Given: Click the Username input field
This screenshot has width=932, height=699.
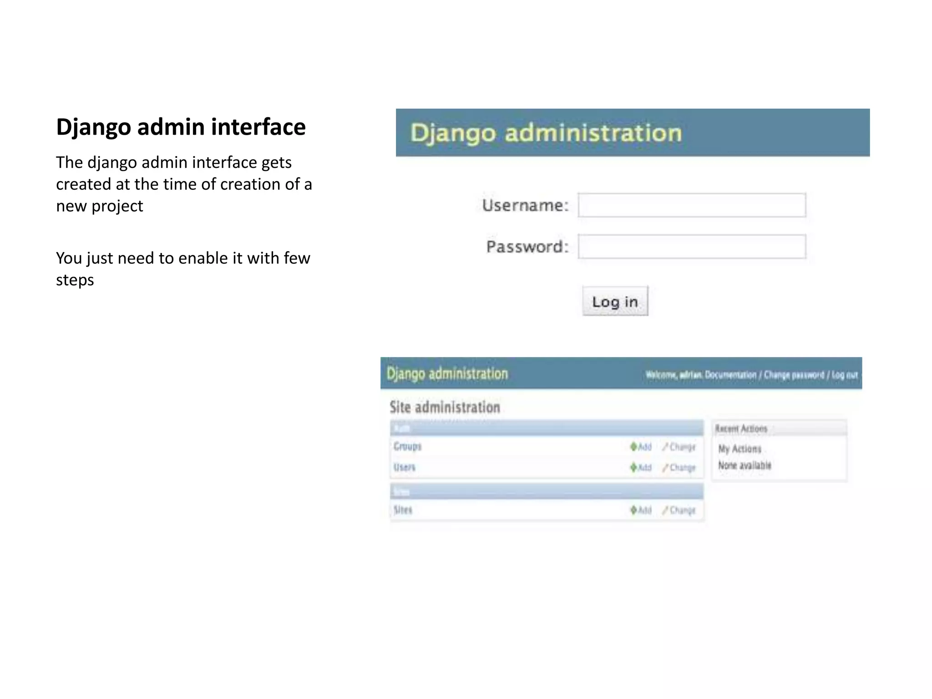Looking at the screenshot, I should (x=692, y=205).
